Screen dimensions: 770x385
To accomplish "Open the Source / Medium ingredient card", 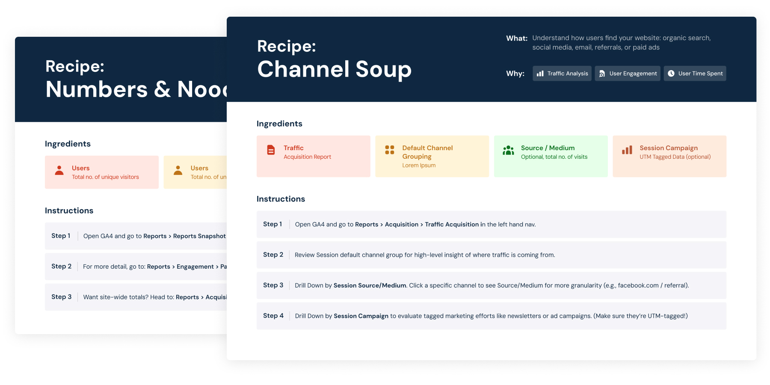I will click(551, 156).
